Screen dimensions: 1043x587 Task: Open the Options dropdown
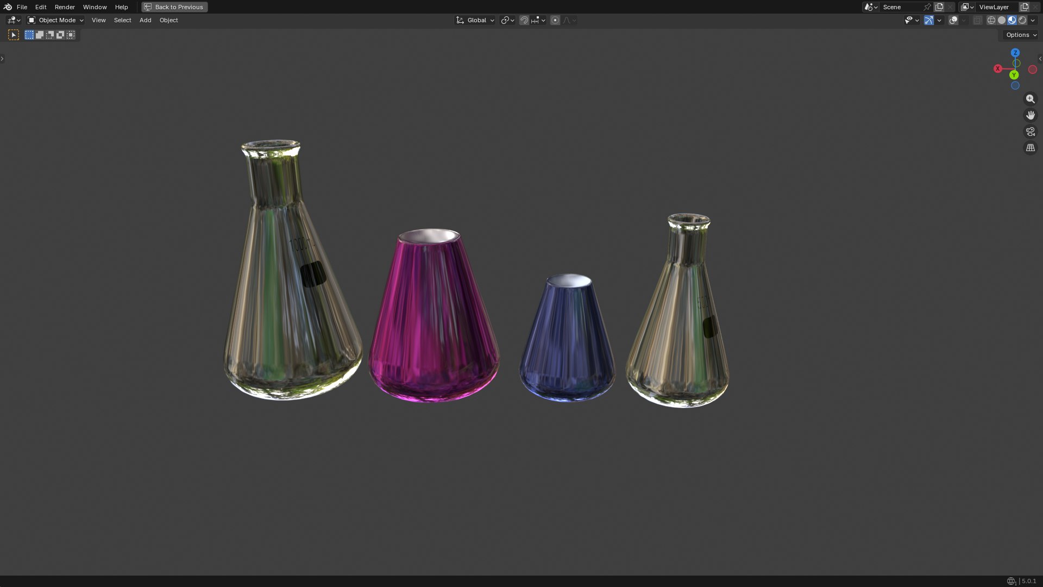pos(1021,35)
